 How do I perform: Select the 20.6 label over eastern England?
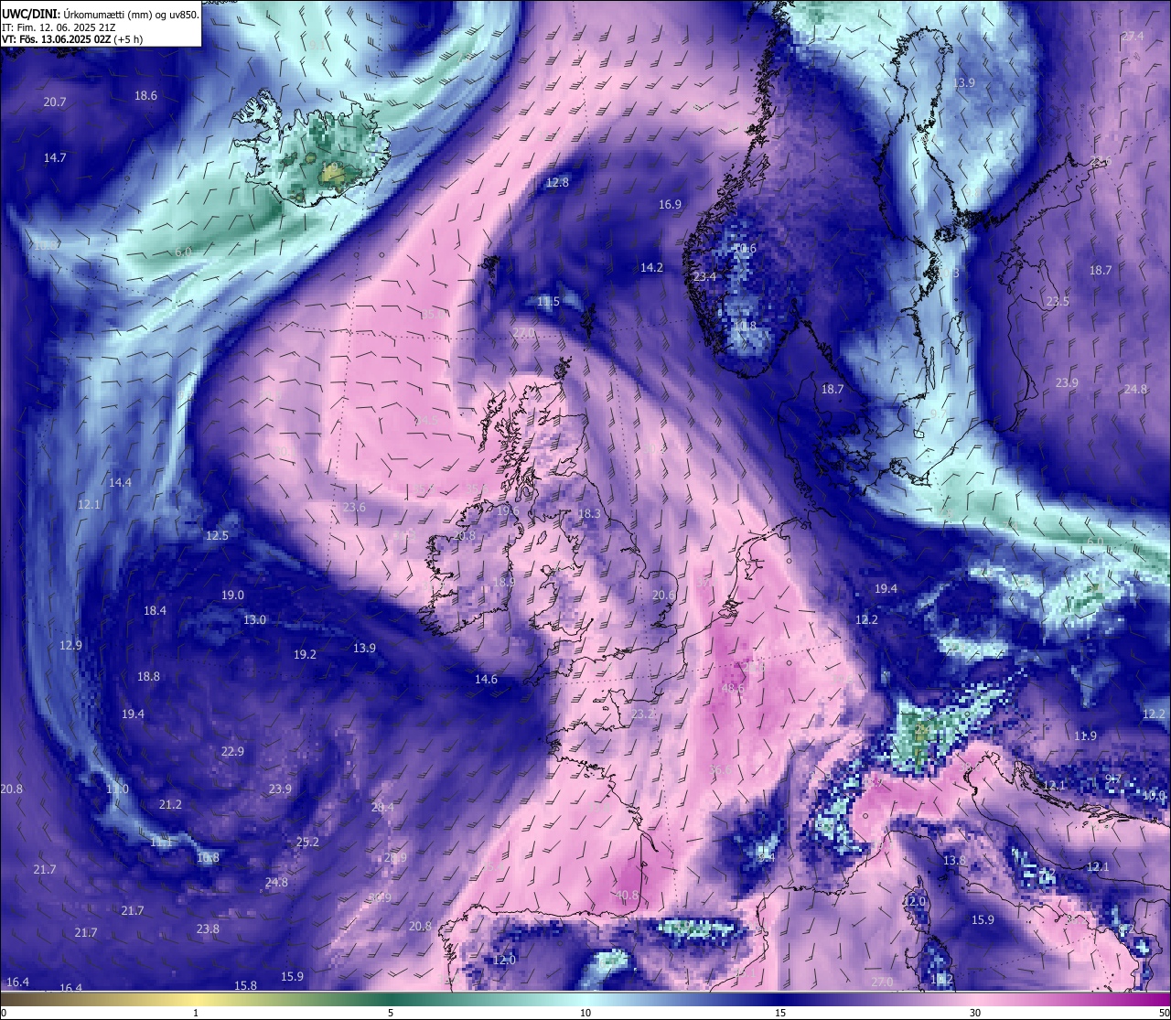(663, 595)
